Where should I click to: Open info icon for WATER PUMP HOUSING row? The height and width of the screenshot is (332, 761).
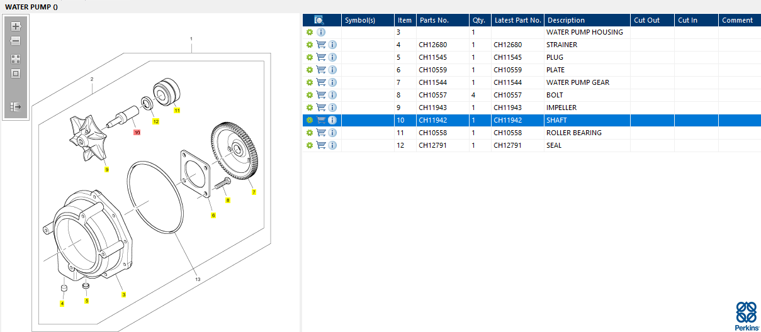(321, 32)
